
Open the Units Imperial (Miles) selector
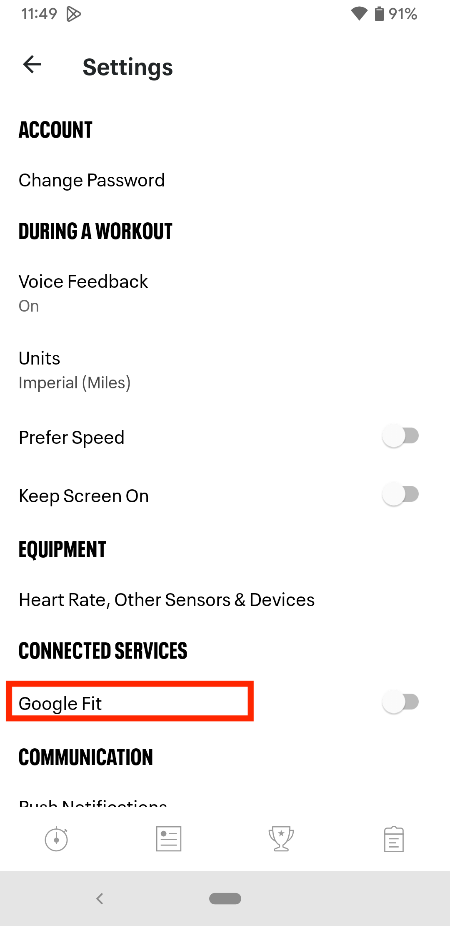pos(75,370)
